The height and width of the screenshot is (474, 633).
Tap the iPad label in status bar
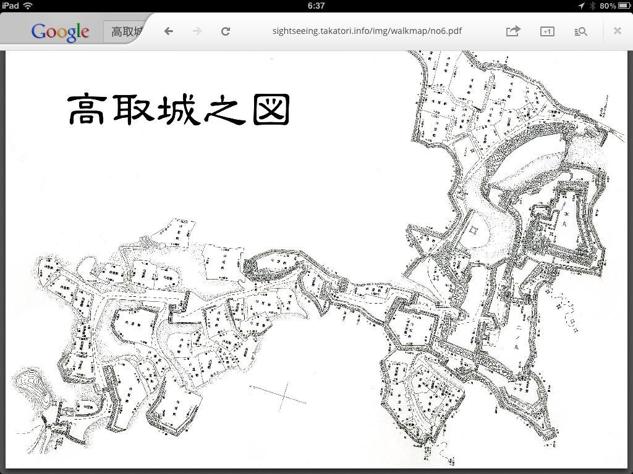pyautogui.click(x=11, y=6)
